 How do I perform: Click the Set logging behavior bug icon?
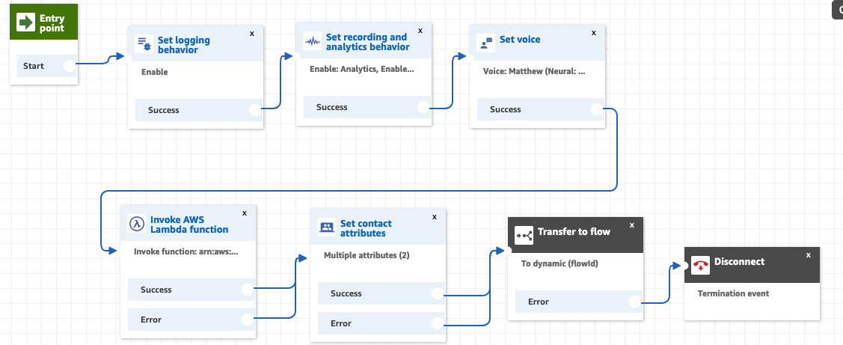[144, 44]
